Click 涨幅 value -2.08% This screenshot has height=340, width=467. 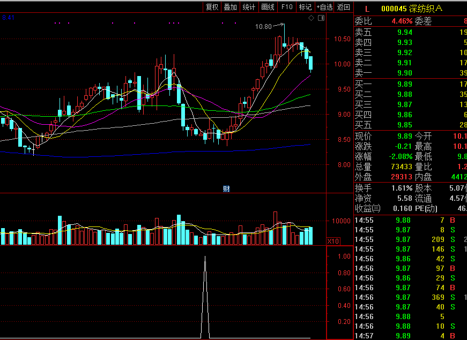401,156
